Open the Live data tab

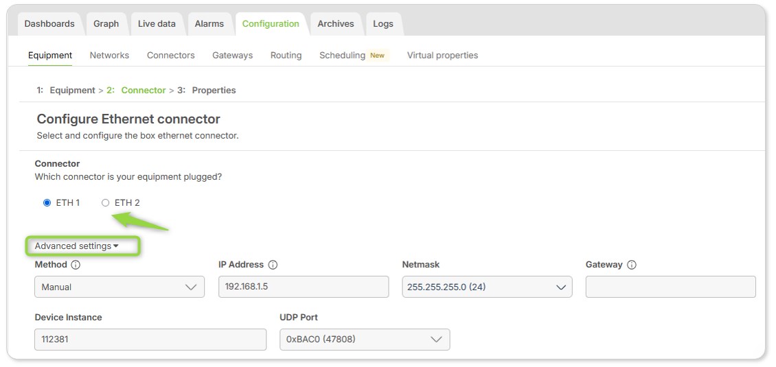tap(157, 24)
